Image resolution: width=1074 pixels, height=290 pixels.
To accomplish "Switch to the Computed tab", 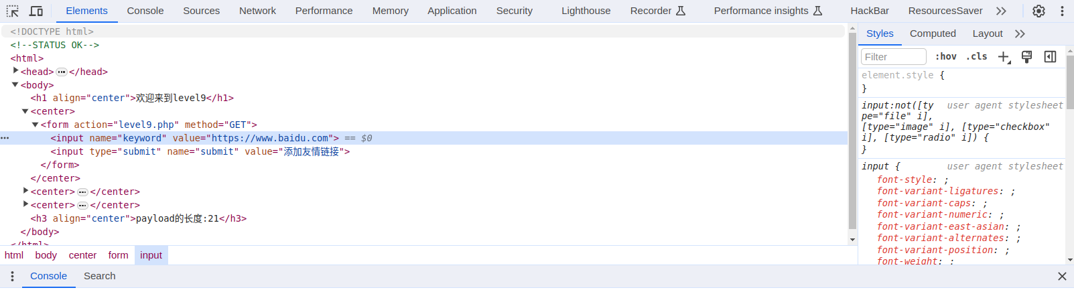I will pos(933,33).
